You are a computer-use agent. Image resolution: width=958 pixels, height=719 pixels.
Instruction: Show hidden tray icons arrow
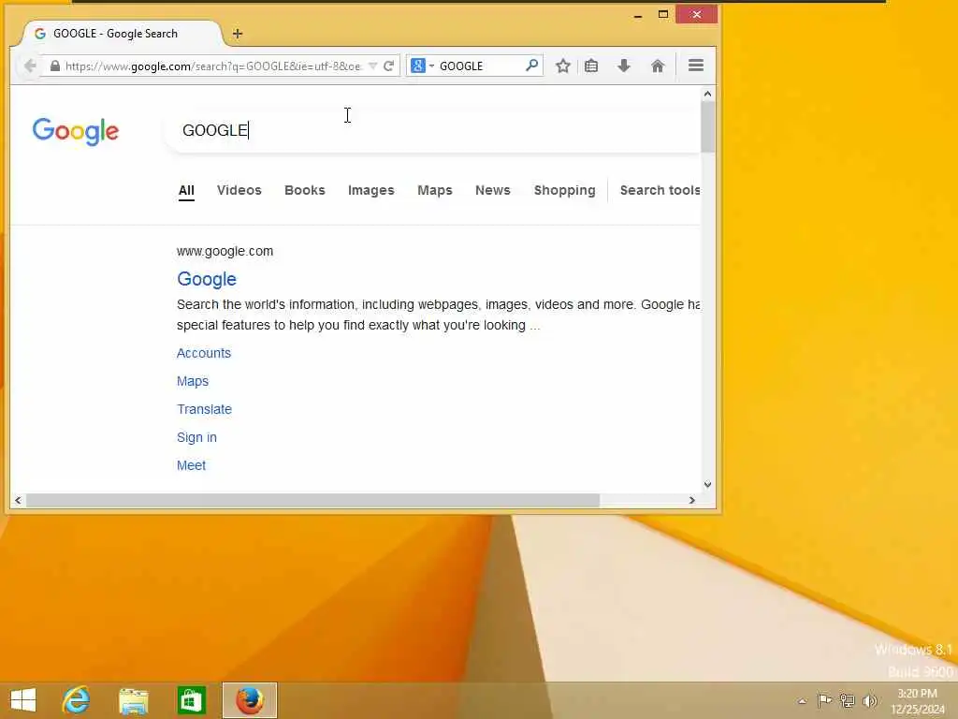pos(802,700)
